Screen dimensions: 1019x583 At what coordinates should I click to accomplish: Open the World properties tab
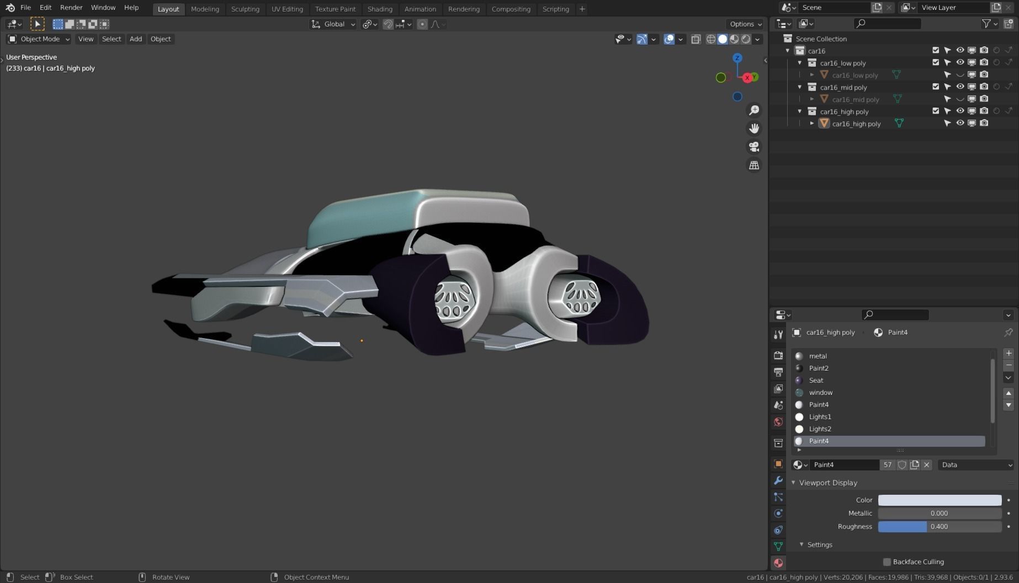778,422
